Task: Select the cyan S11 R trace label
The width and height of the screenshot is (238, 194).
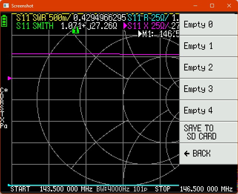Action: click(148, 18)
